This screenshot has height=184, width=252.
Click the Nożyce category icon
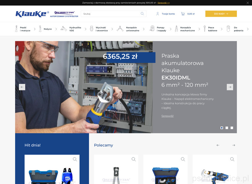pos(40,29)
